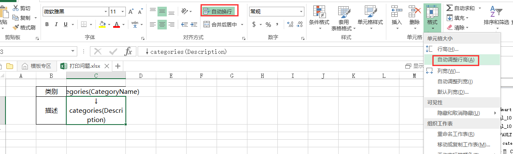The height and width of the screenshot is (154, 513).
Task: Add new tab with plus button
Action: [118, 66]
